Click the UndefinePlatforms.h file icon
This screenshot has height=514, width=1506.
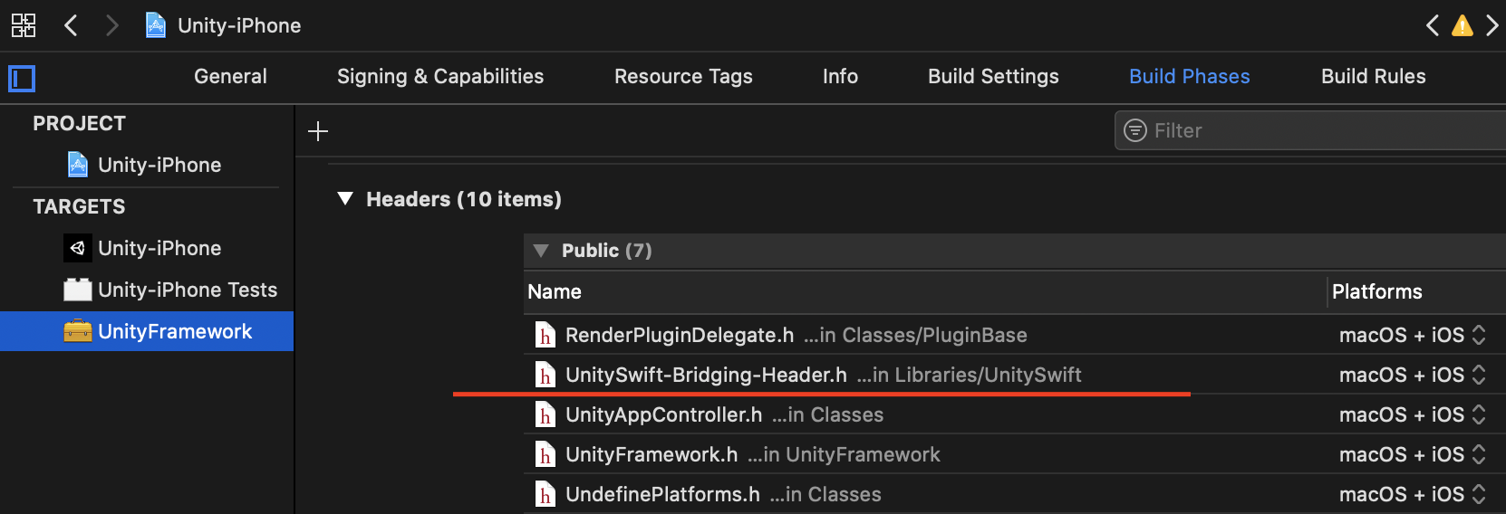coord(545,494)
